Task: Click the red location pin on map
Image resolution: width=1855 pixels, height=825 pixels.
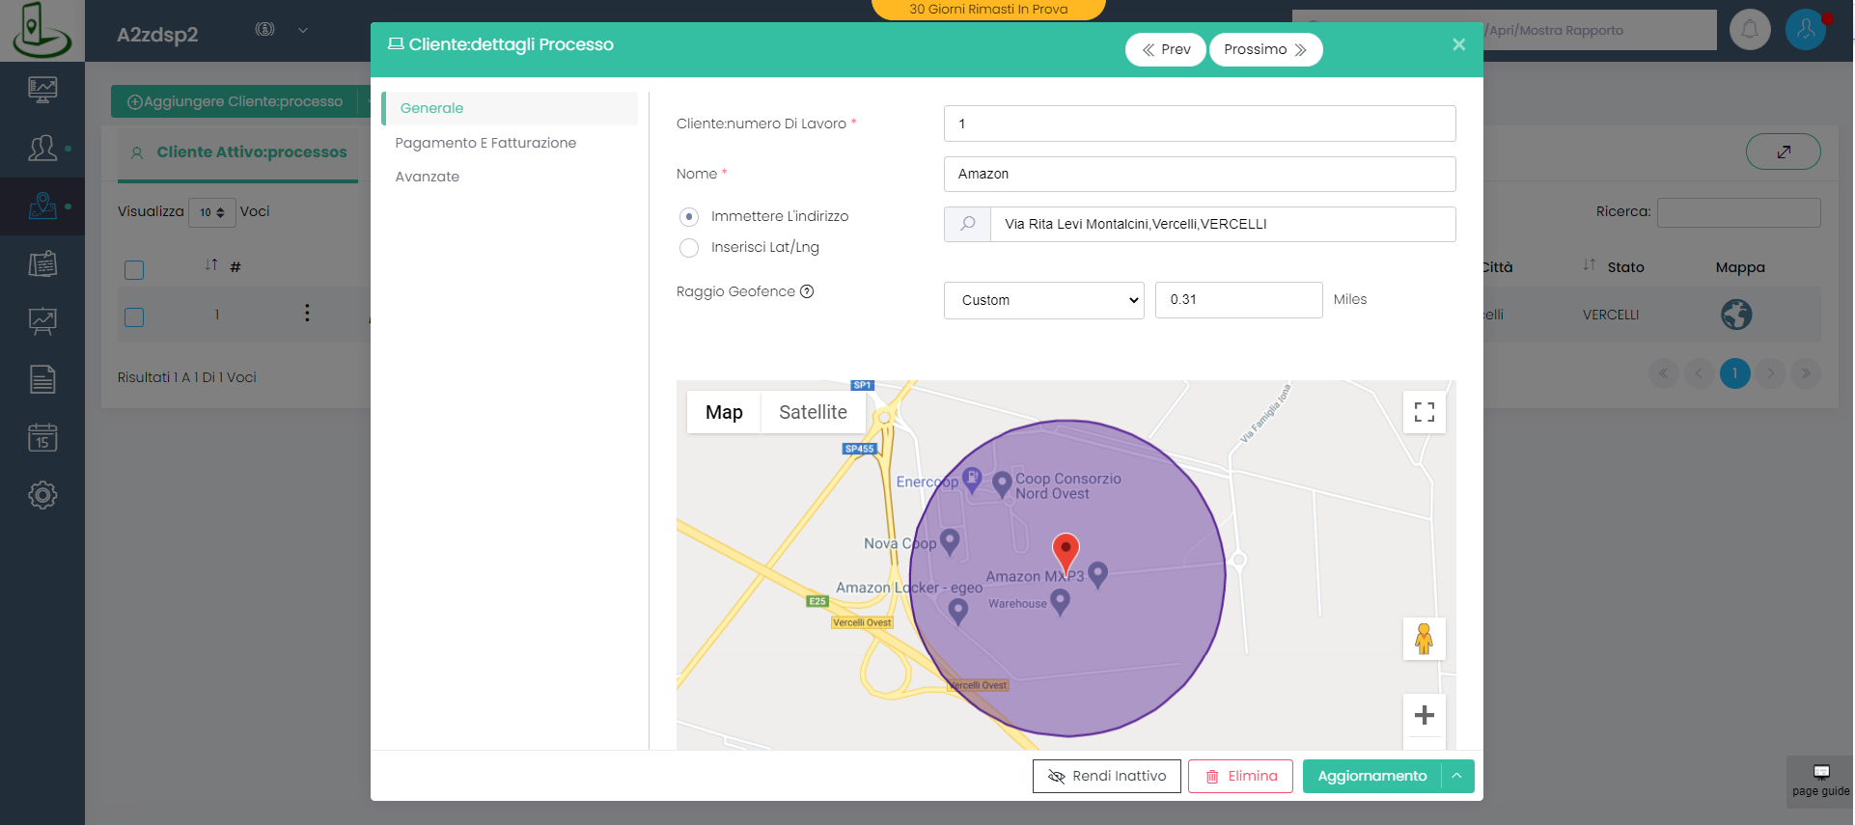Action: point(1065,551)
